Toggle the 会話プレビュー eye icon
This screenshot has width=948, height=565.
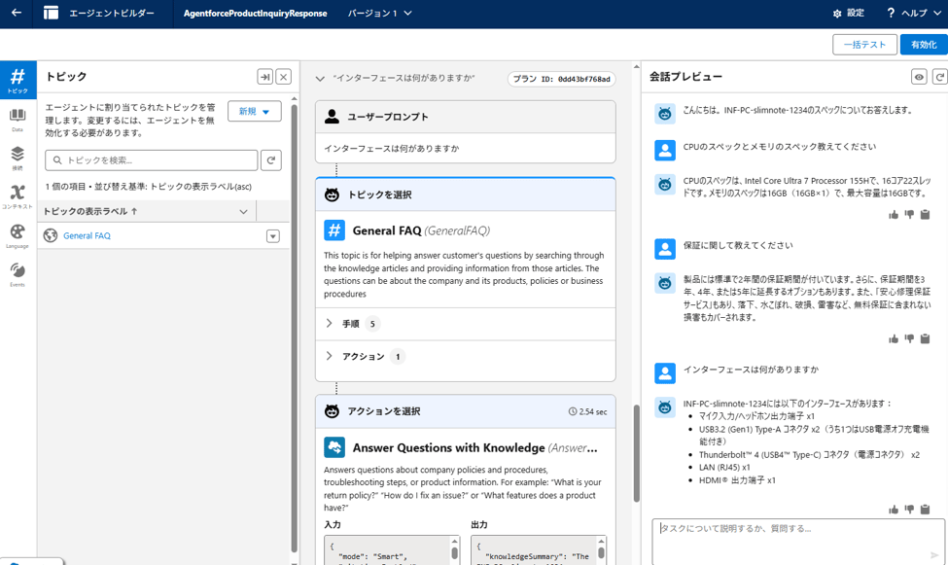coord(919,77)
